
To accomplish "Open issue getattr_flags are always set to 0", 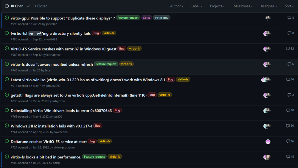I will (78, 95).
